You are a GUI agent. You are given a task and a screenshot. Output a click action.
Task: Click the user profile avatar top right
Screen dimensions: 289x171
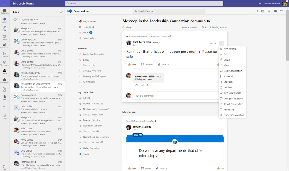pyautogui.click(x=284, y=3)
